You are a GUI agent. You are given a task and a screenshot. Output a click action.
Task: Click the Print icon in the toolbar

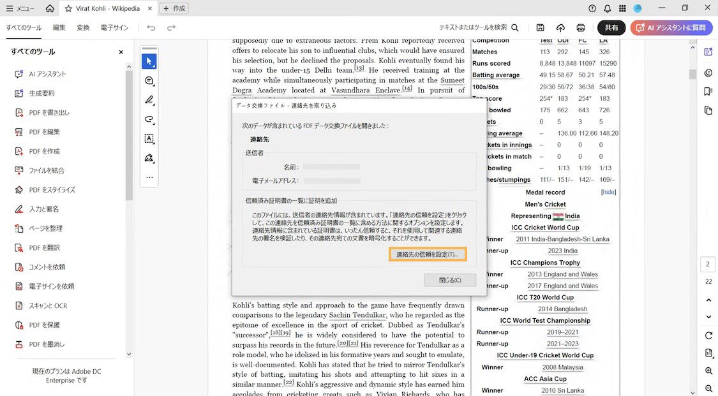580,27
